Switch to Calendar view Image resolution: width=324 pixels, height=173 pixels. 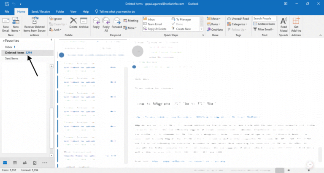point(15,163)
